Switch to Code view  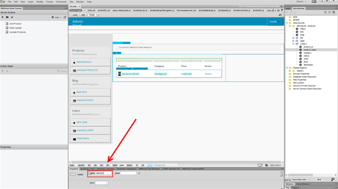75,15
